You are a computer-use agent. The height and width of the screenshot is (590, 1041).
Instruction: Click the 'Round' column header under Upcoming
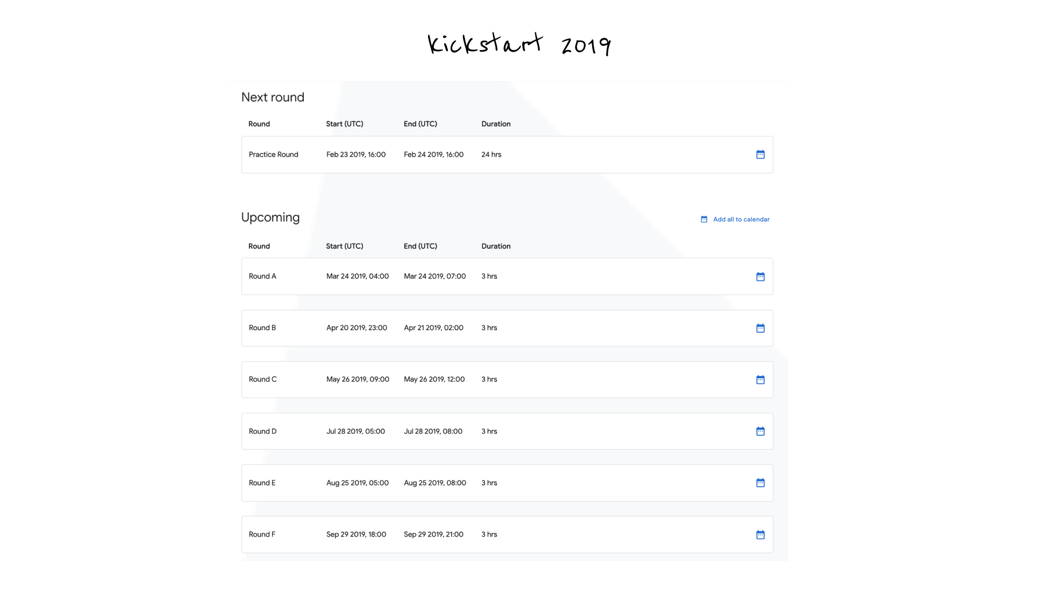pos(259,246)
